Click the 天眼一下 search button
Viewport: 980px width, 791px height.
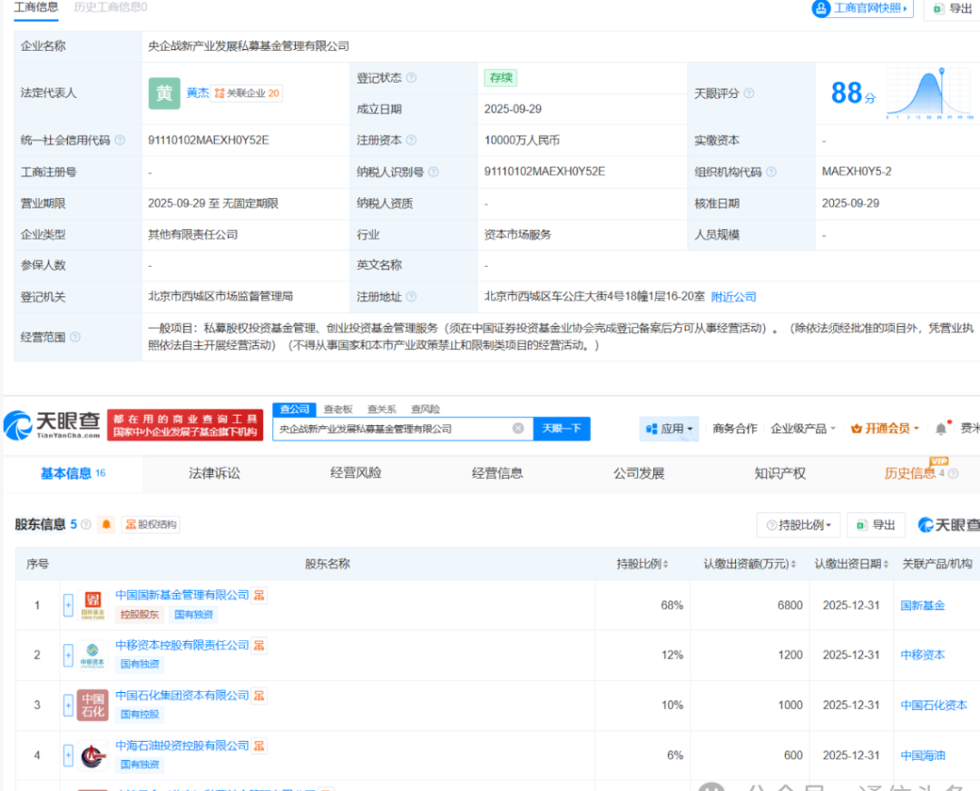(562, 429)
